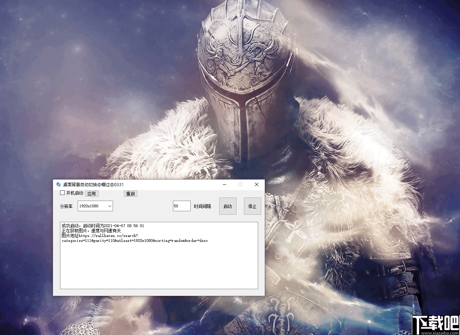Click the log line with the wallhaven.cc URL
Screen dimensions: 460x335
[x=100, y=236]
